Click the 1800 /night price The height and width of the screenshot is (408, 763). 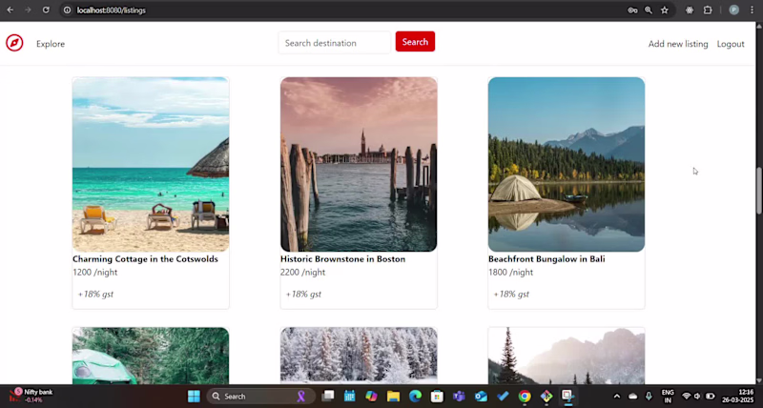[510, 273]
